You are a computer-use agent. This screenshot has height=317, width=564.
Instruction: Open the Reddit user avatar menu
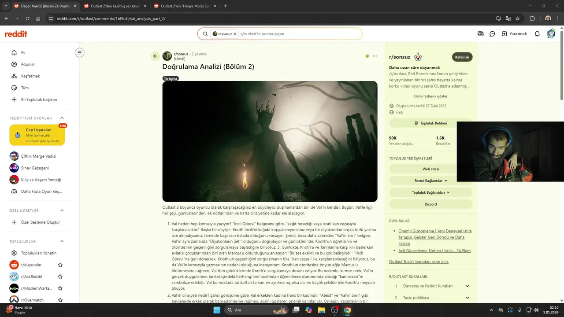[551, 34]
